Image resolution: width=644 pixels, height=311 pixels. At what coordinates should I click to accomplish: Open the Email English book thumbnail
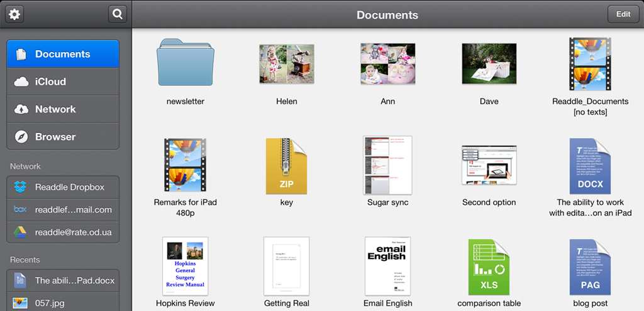click(x=387, y=266)
